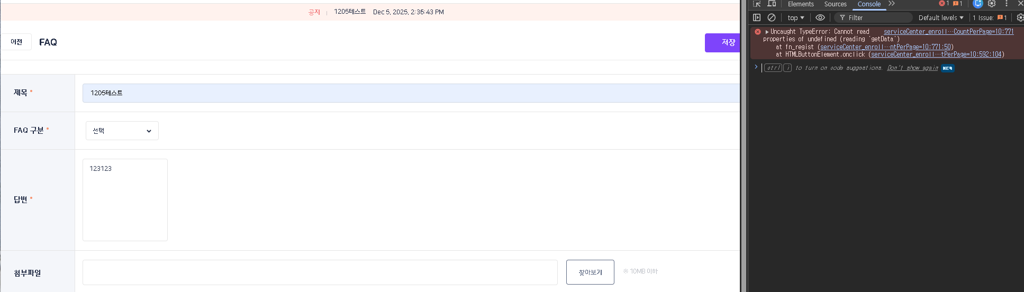Image resolution: width=1024 pixels, height=292 pixels.
Task: Click the live expression eye icon
Action: click(820, 17)
